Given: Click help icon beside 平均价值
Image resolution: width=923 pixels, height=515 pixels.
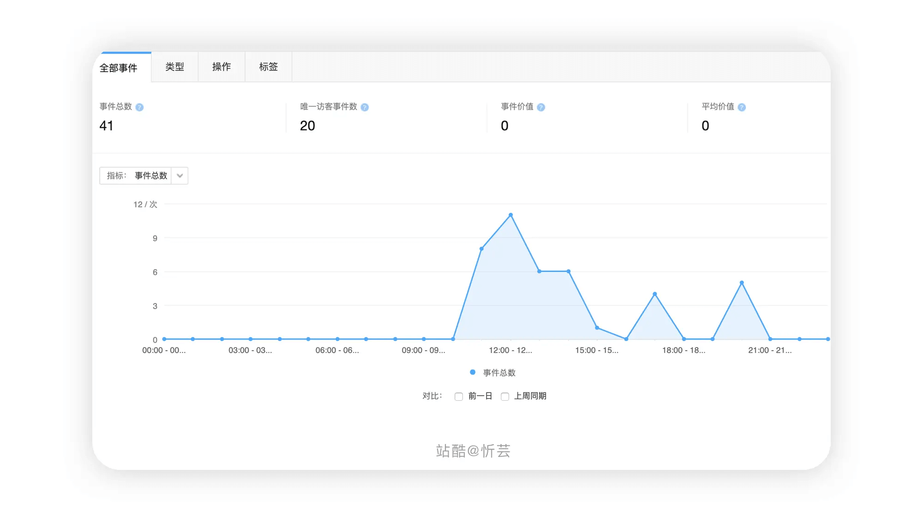Looking at the screenshot, I should [742, 107].
